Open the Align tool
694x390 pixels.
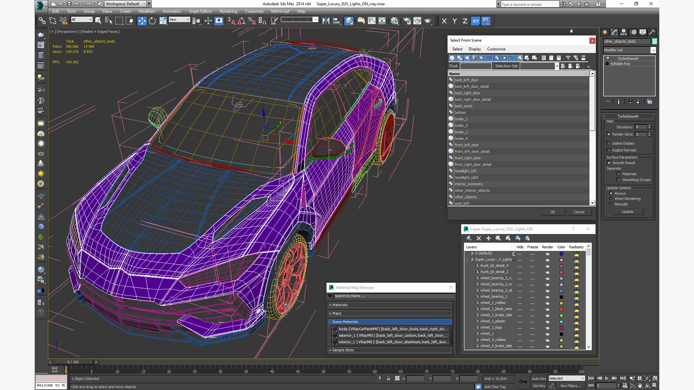click(x=337, y=21)
